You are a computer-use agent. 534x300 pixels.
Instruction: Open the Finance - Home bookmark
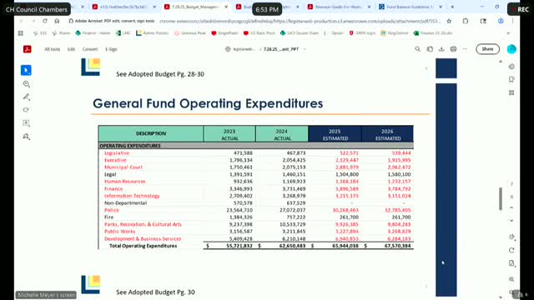[93, 33]
